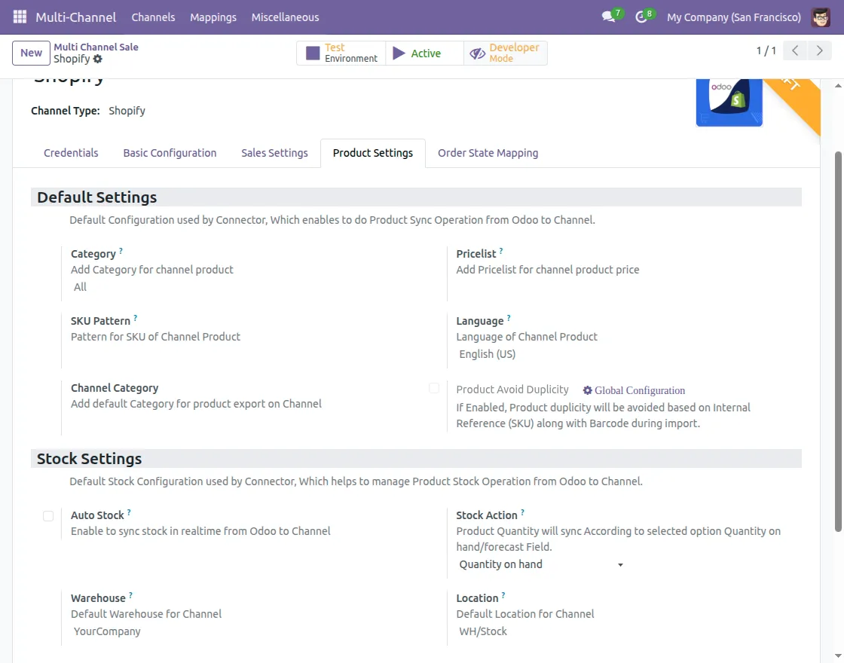This screenshot has width=844, height=663.
Task: Open the apps menu grid icon
Action: [19, 17]
